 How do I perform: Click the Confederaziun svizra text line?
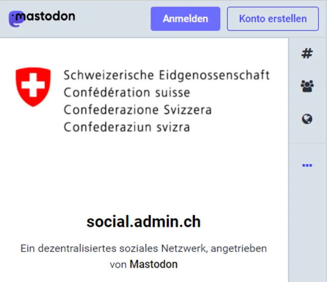127,127
